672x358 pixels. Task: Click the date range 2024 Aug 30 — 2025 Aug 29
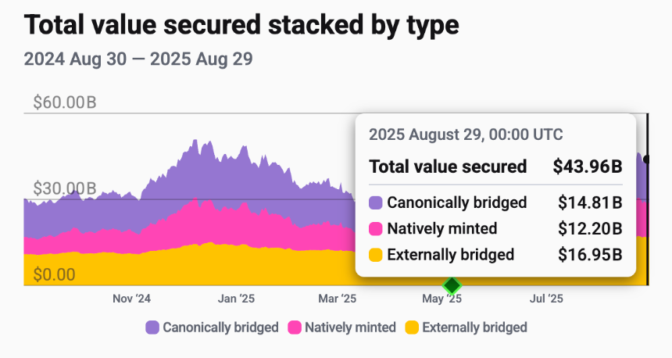[x=138, y=59]
